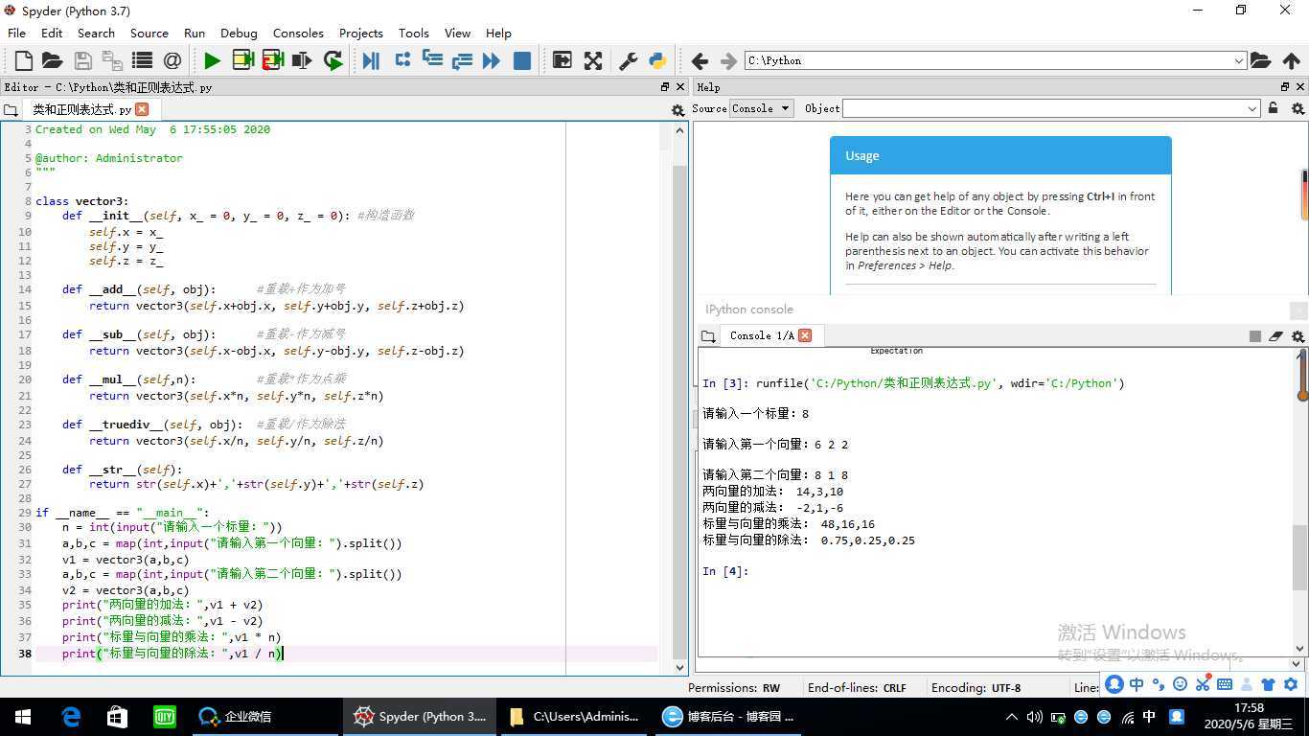Viewport: 1309px width, 736px height.
Task: Toggle the Help pane lock icon
Action: tap(1273, 108)
